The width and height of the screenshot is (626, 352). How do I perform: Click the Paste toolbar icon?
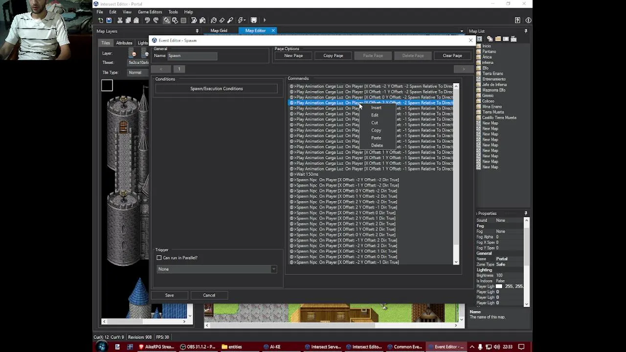(x=136, y=20)
